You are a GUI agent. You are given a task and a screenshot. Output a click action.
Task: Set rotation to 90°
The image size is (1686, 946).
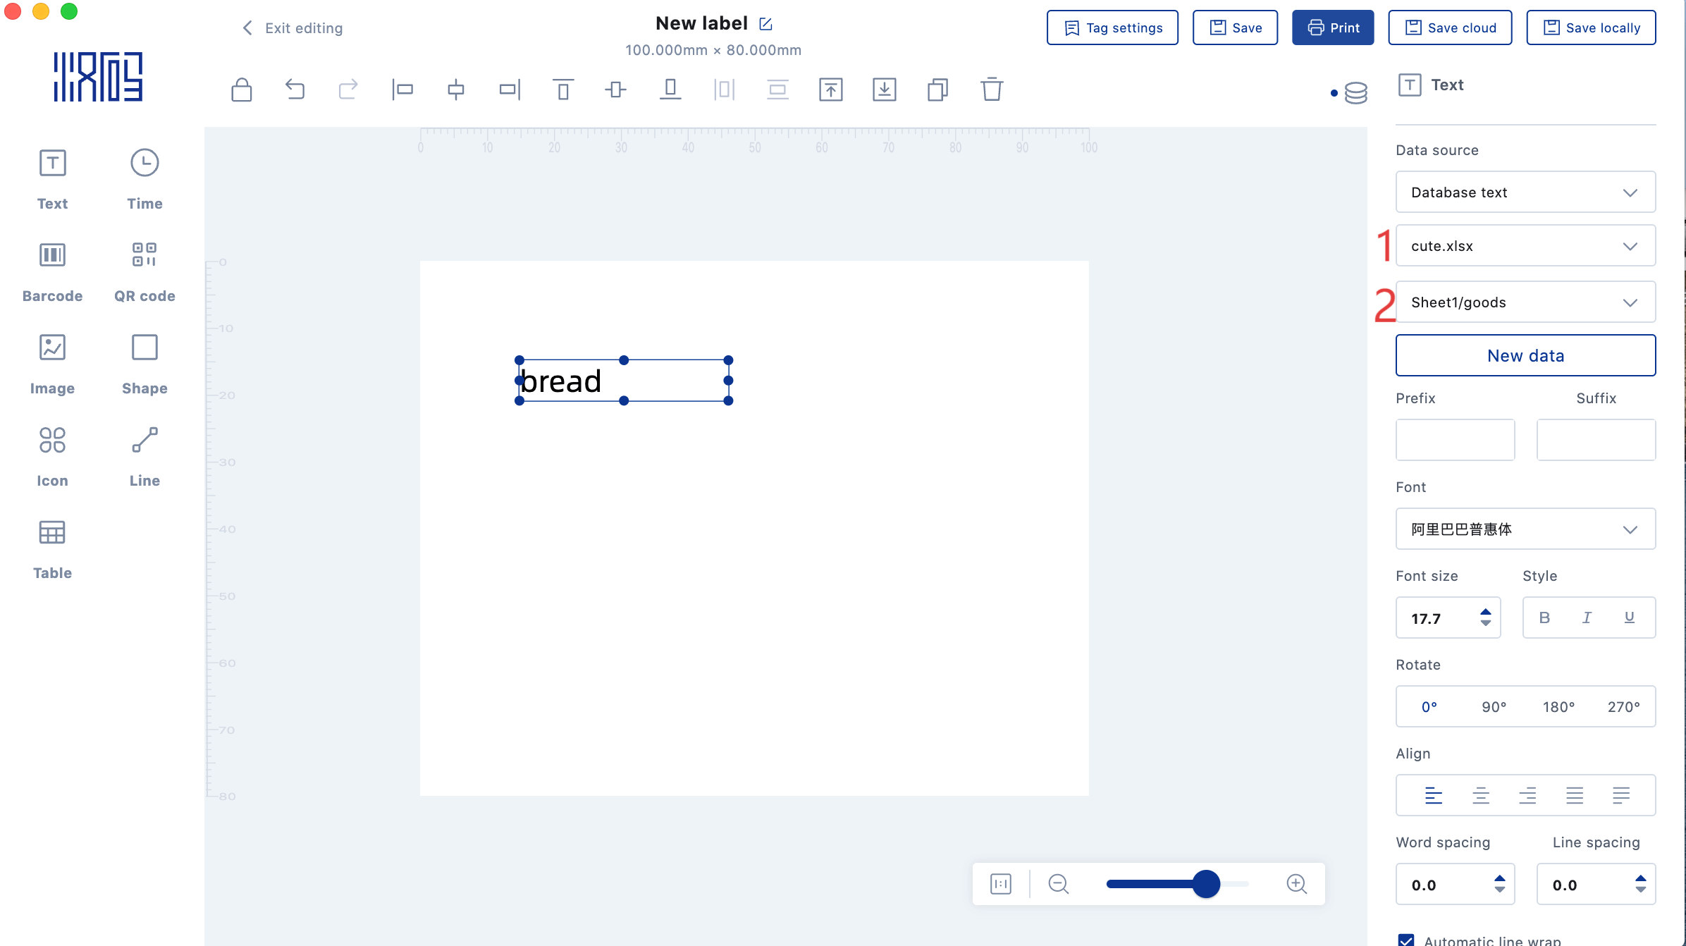(x=1494, y=707)
